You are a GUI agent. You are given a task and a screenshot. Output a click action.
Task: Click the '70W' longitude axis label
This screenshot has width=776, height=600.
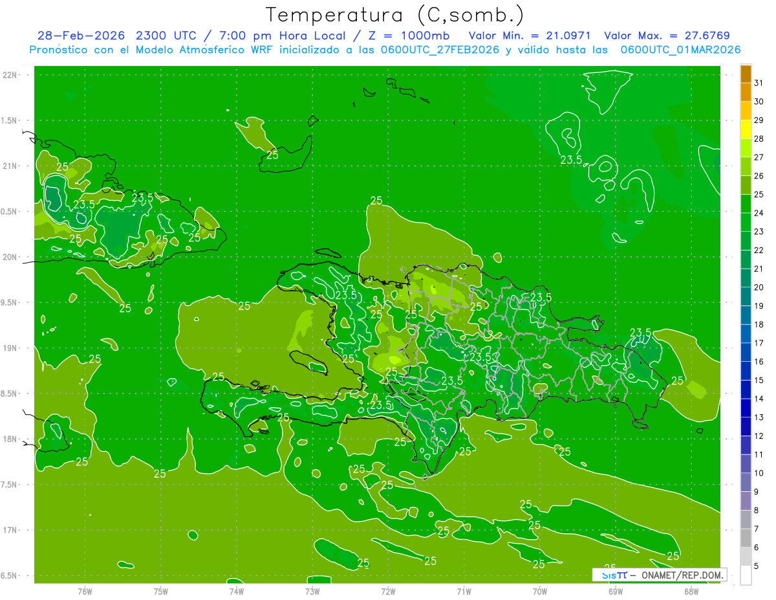pos(540,591)
